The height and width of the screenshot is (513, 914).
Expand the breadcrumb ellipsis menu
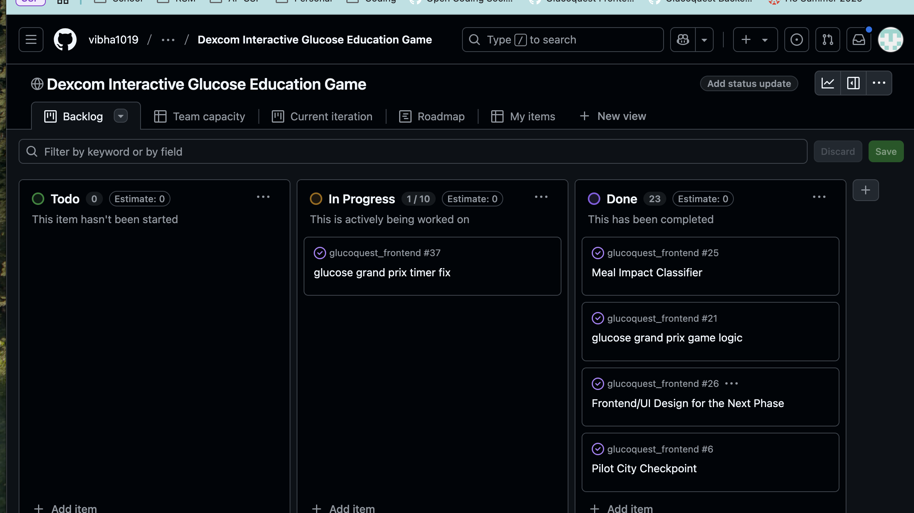(x=168, y=40)
